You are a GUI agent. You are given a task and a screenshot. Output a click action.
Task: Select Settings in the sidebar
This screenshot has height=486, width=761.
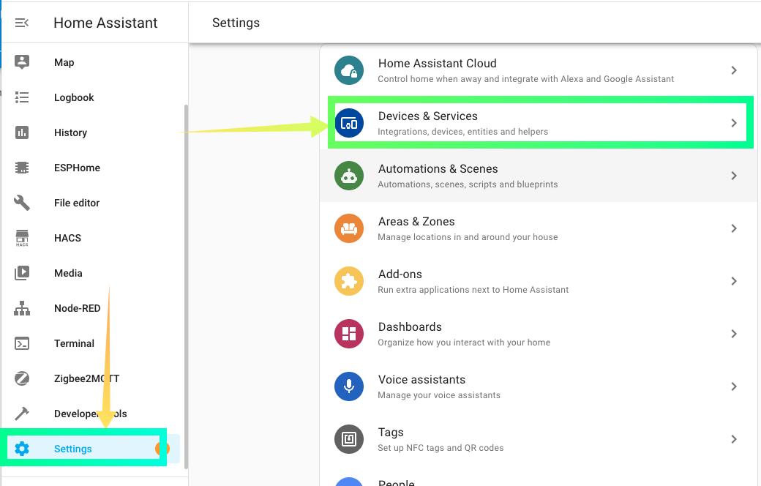pyautogui.click(x=92, y=449)
